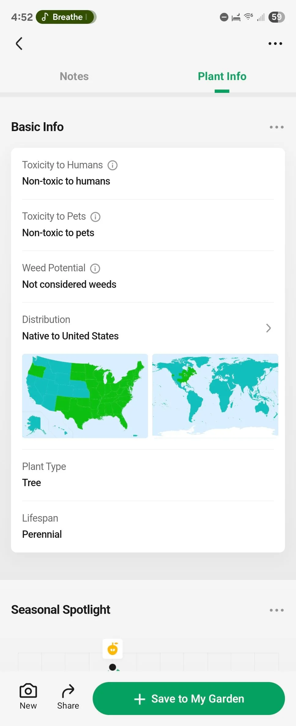Image resolution: width=296 pixels, height=726 pixels.
Task: Tap the Native to United States row
Action: (70, 336)
